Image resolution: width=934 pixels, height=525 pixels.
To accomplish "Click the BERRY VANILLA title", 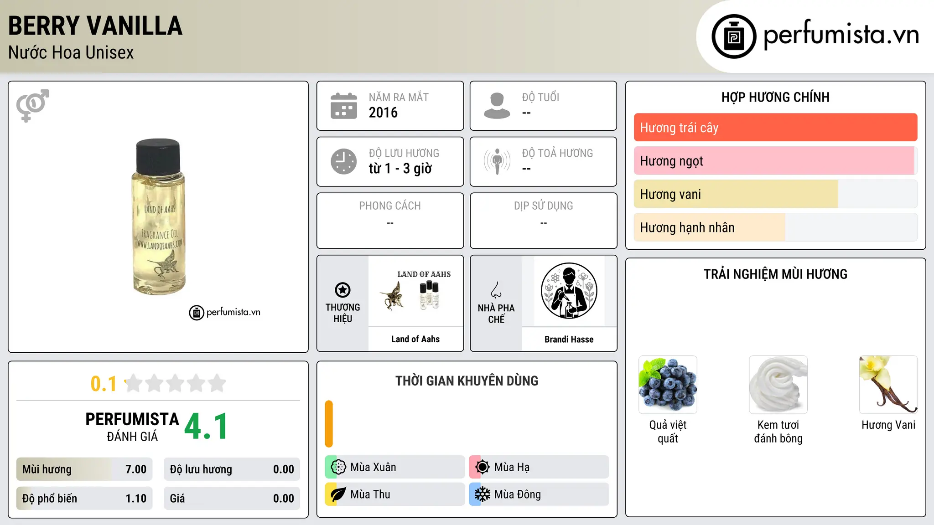I will pyautogui.click(x=95, y=26).
